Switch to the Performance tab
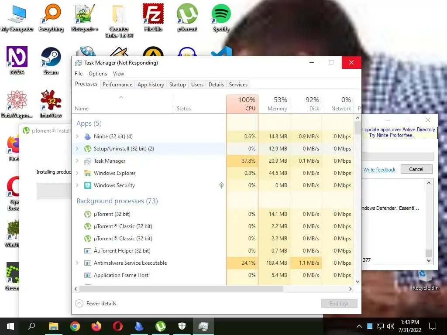This screenshot has width=447, height=335. [117, 85]
